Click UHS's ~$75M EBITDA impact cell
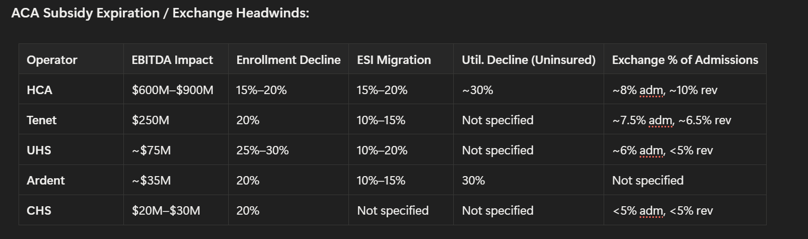 tap(151, 150)
